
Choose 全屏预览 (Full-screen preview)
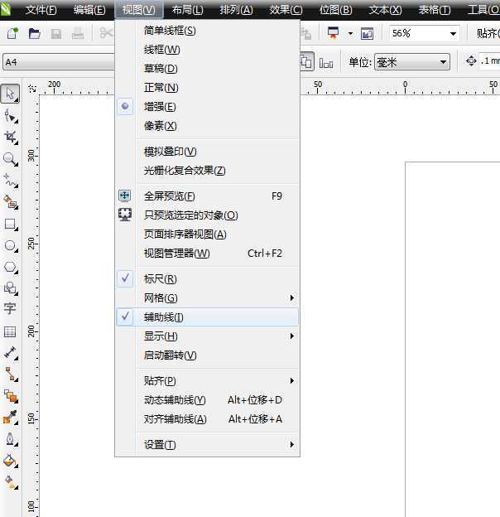click(x=170, y=196)
